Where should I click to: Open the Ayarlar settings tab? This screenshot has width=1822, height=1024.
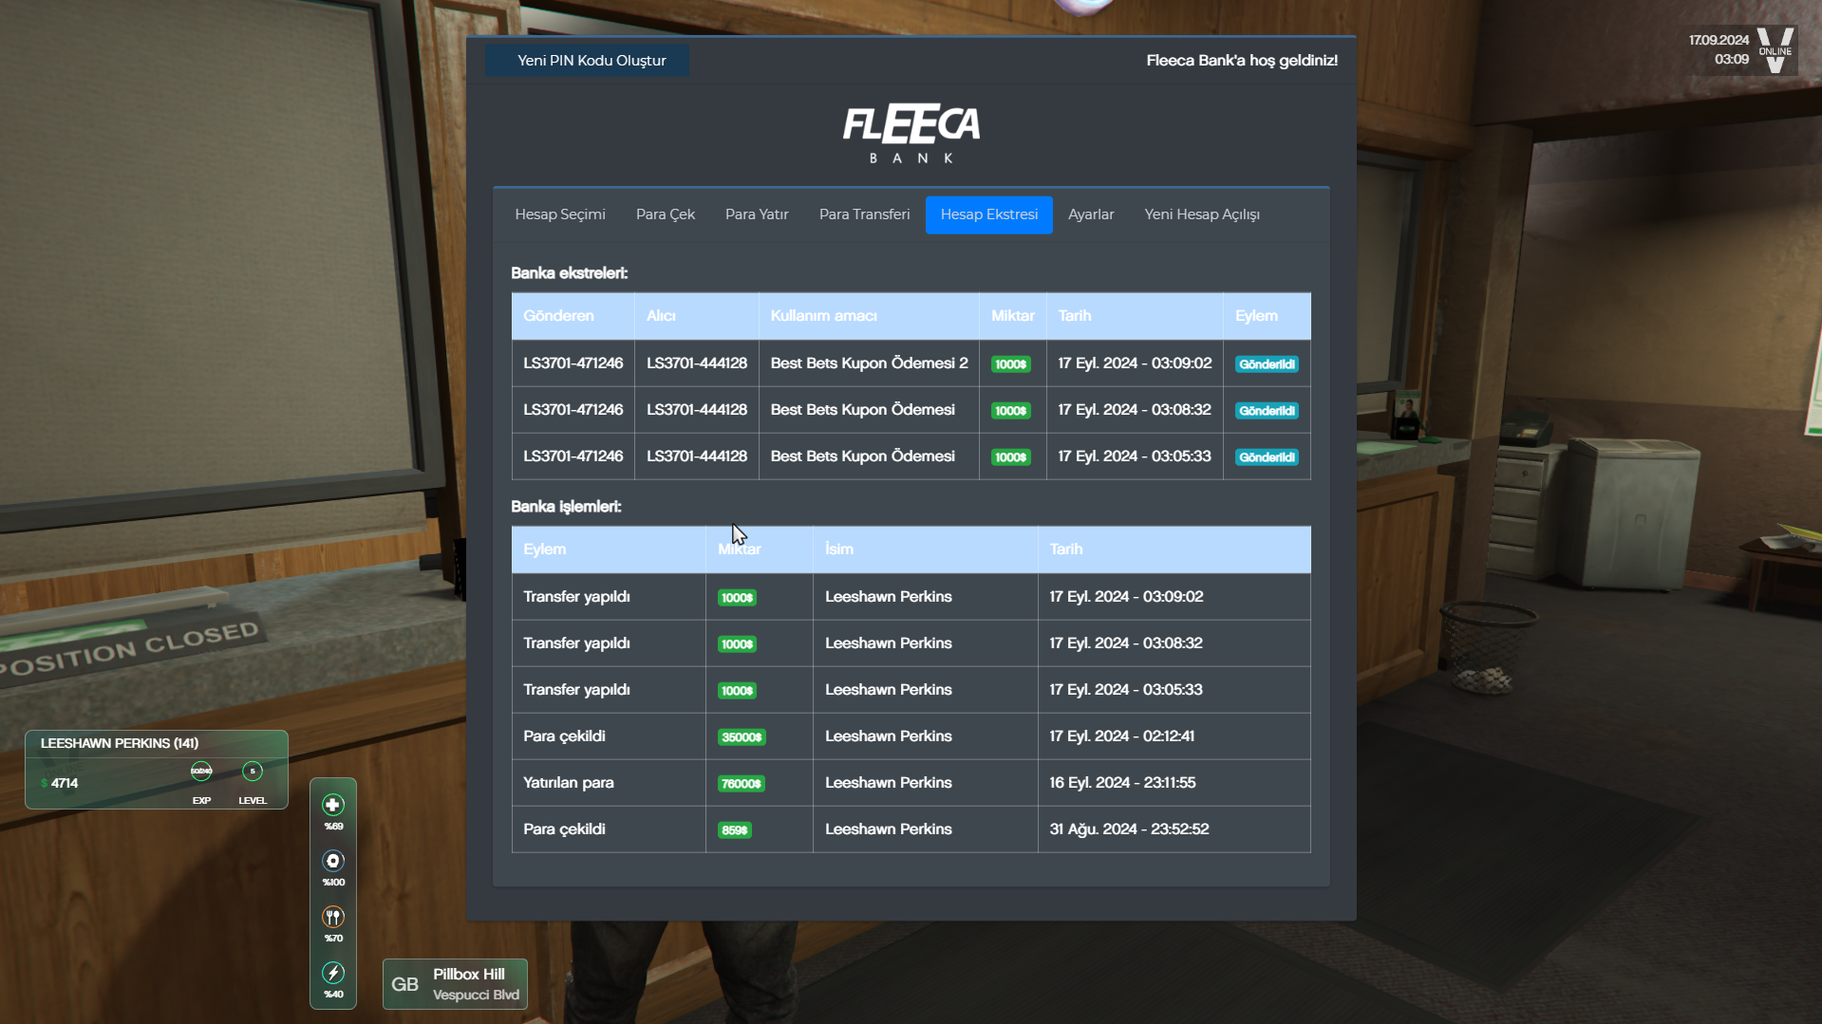[x=1090, y=214]
